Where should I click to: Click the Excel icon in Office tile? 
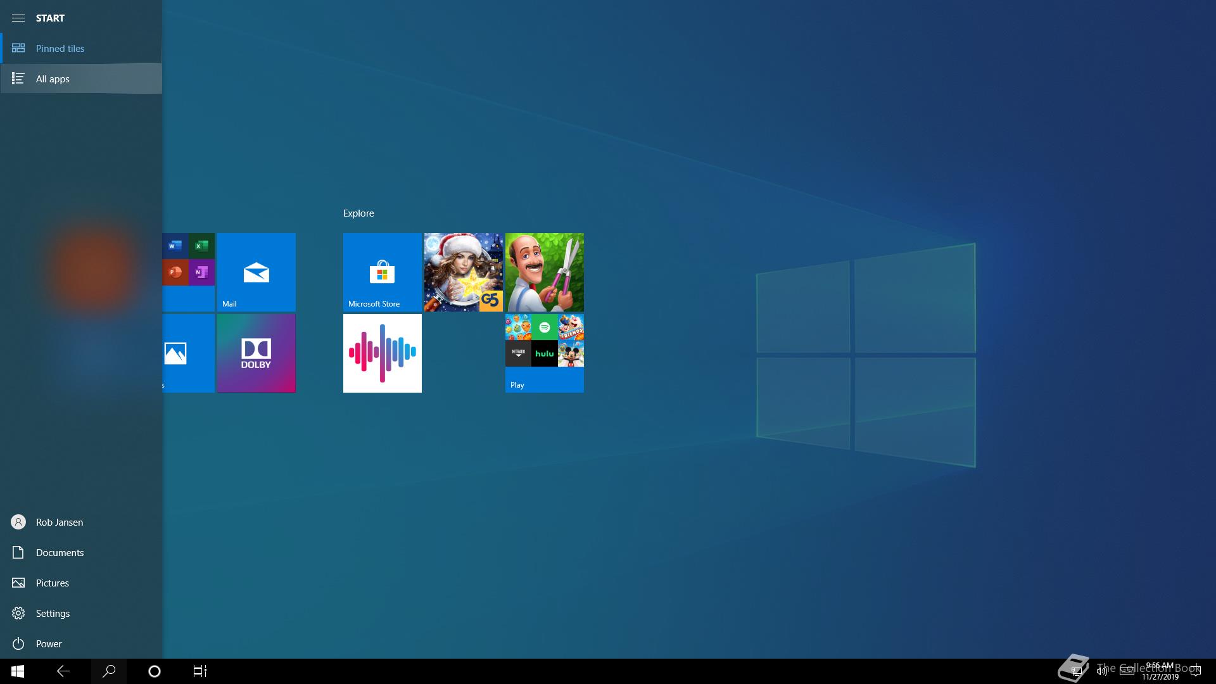[x=201, y=246]
